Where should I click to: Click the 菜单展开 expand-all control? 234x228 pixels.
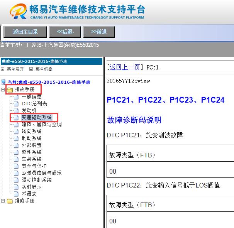pyautogui.click(x=15, y=69)
